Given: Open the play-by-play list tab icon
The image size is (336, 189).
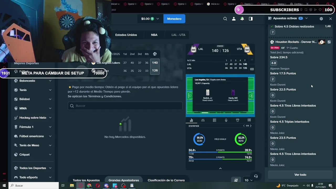Looking at the screenshot, I should (x=249, y=120).
